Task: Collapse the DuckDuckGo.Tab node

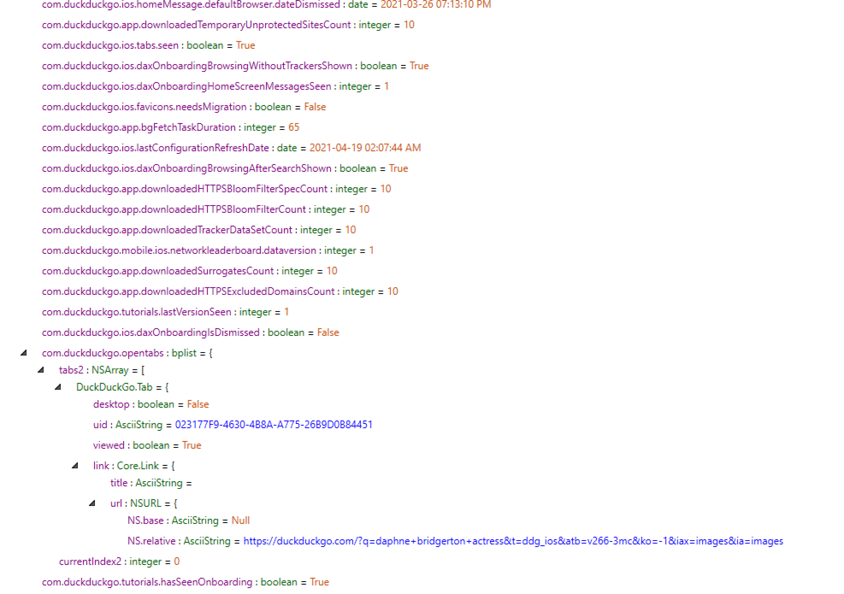Action: pyautogui.click(x=58, y=387)
